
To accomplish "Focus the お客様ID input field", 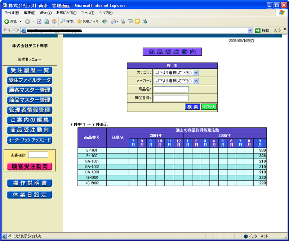I will (38, 155).
